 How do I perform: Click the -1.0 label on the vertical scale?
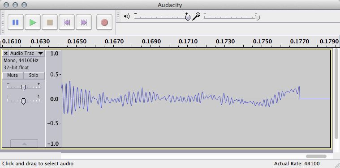(x=53, y=144)
